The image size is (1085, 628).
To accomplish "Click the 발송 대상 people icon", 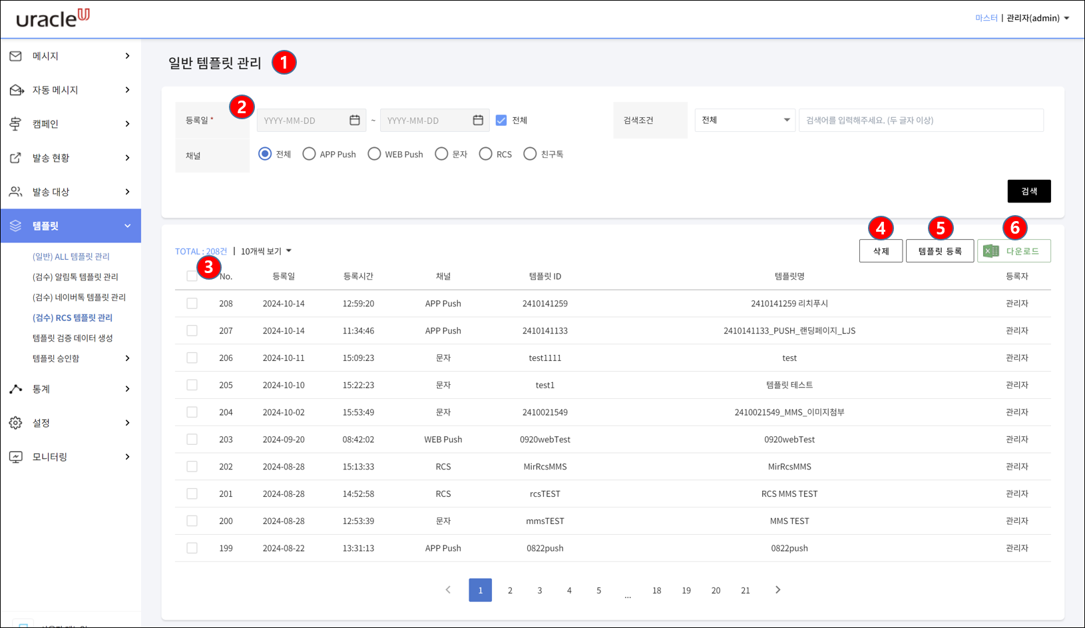I will coord(15,192).
